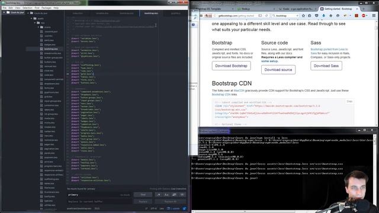Click the search magnifier icon in Firefox search box
Viewport: 379px width, 213px height.
(274, 16)
